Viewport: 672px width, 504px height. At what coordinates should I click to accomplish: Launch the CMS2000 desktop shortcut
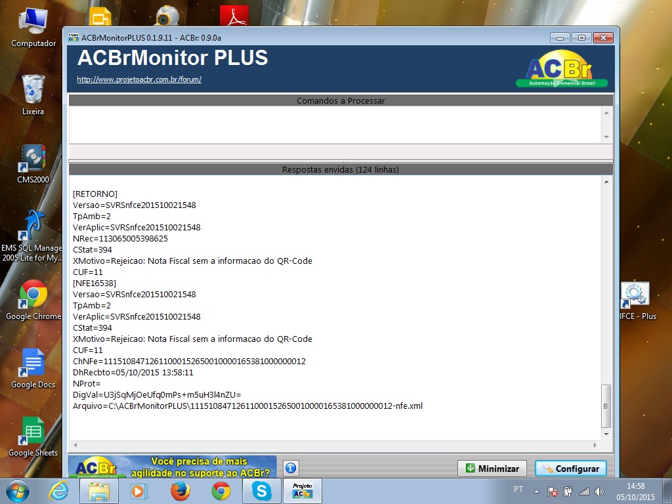(33, 163)
